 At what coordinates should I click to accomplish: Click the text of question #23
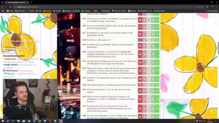tap(112, 79)
